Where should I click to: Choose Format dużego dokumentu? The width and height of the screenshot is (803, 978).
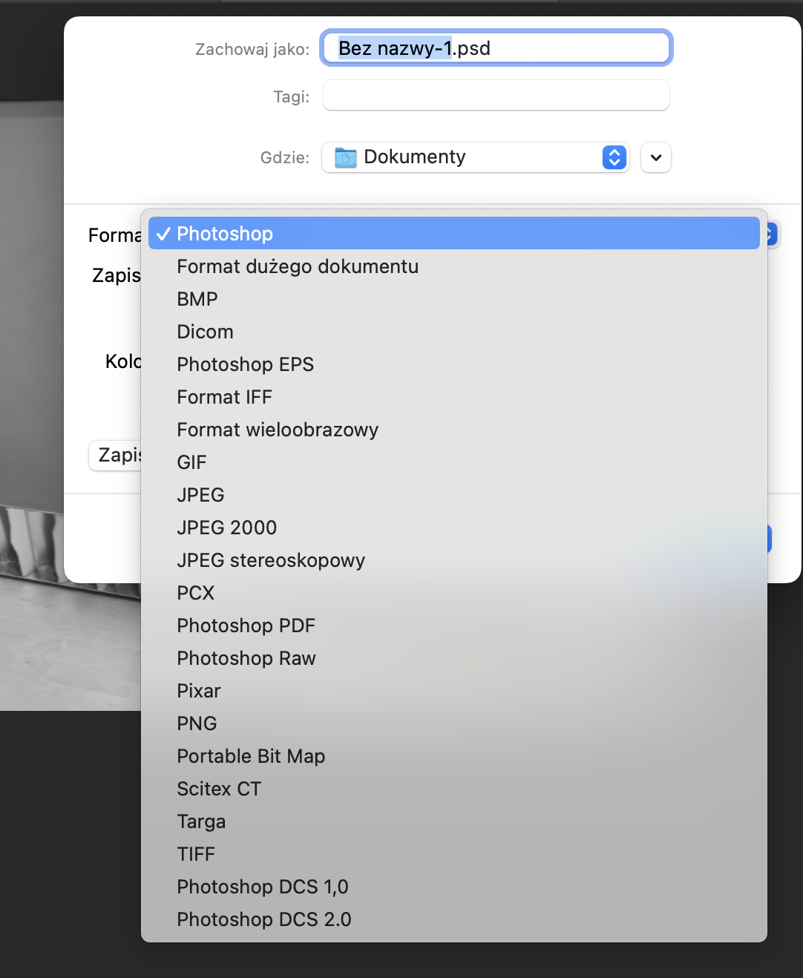(297, 266)
